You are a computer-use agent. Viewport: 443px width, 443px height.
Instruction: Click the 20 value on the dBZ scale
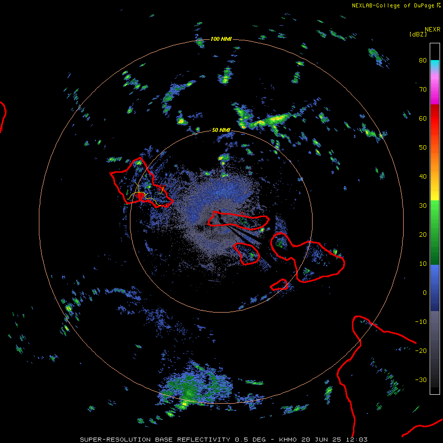coord(423,235)
